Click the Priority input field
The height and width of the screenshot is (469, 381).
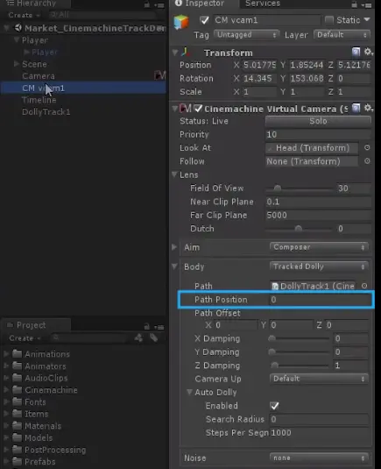click(x=318, y=135)
